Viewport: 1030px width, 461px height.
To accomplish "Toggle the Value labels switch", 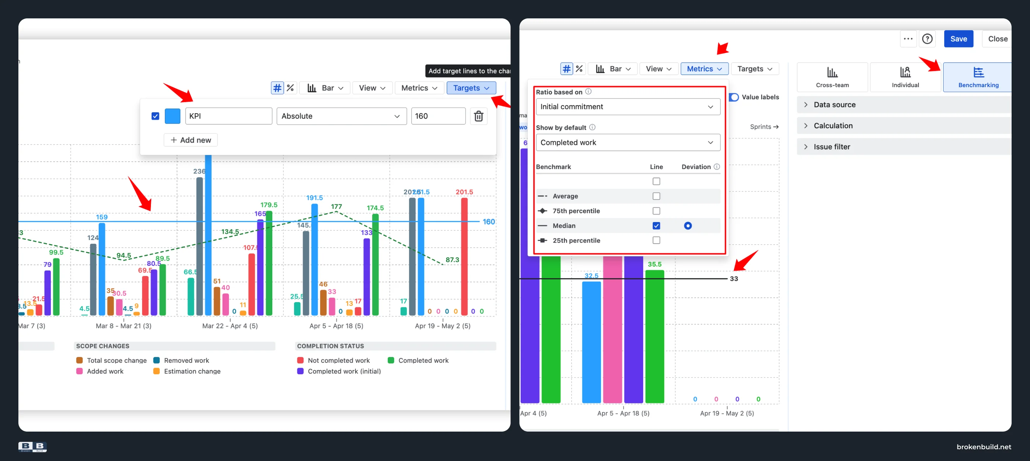I will coord(733,97).
